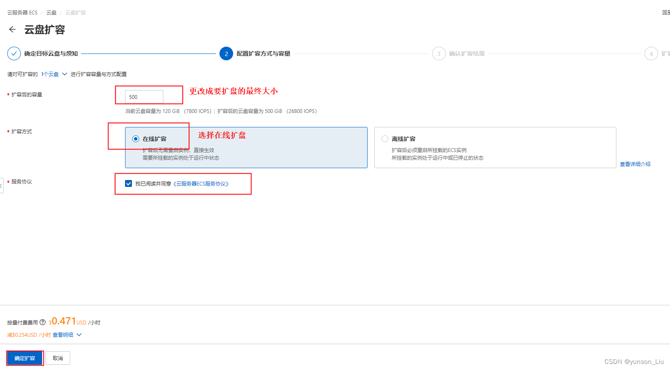Click step label 确认扩容结果

[x=467, y=54]
